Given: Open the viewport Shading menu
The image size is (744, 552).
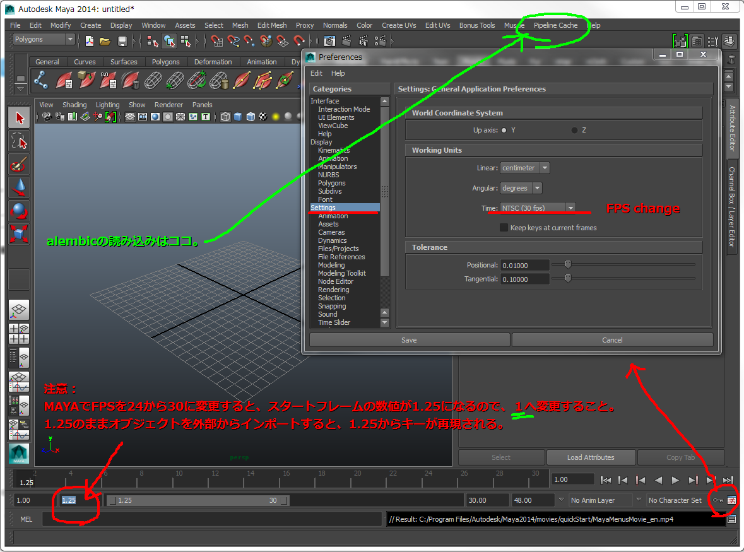Looking at the screenshot, I should click(x=74, y=105).
